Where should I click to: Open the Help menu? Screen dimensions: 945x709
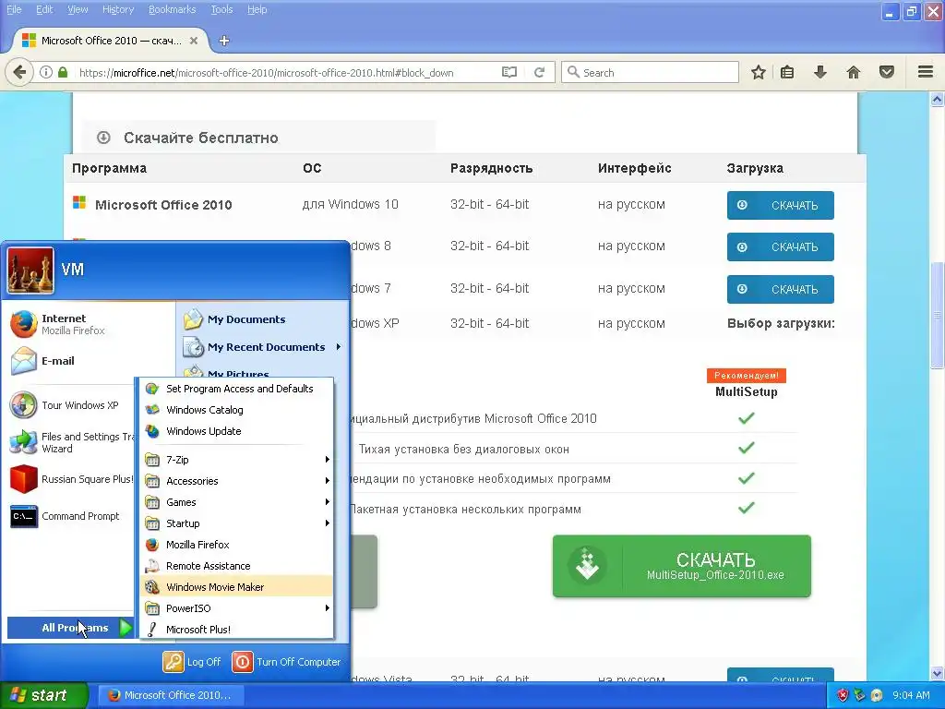(257, 9)
